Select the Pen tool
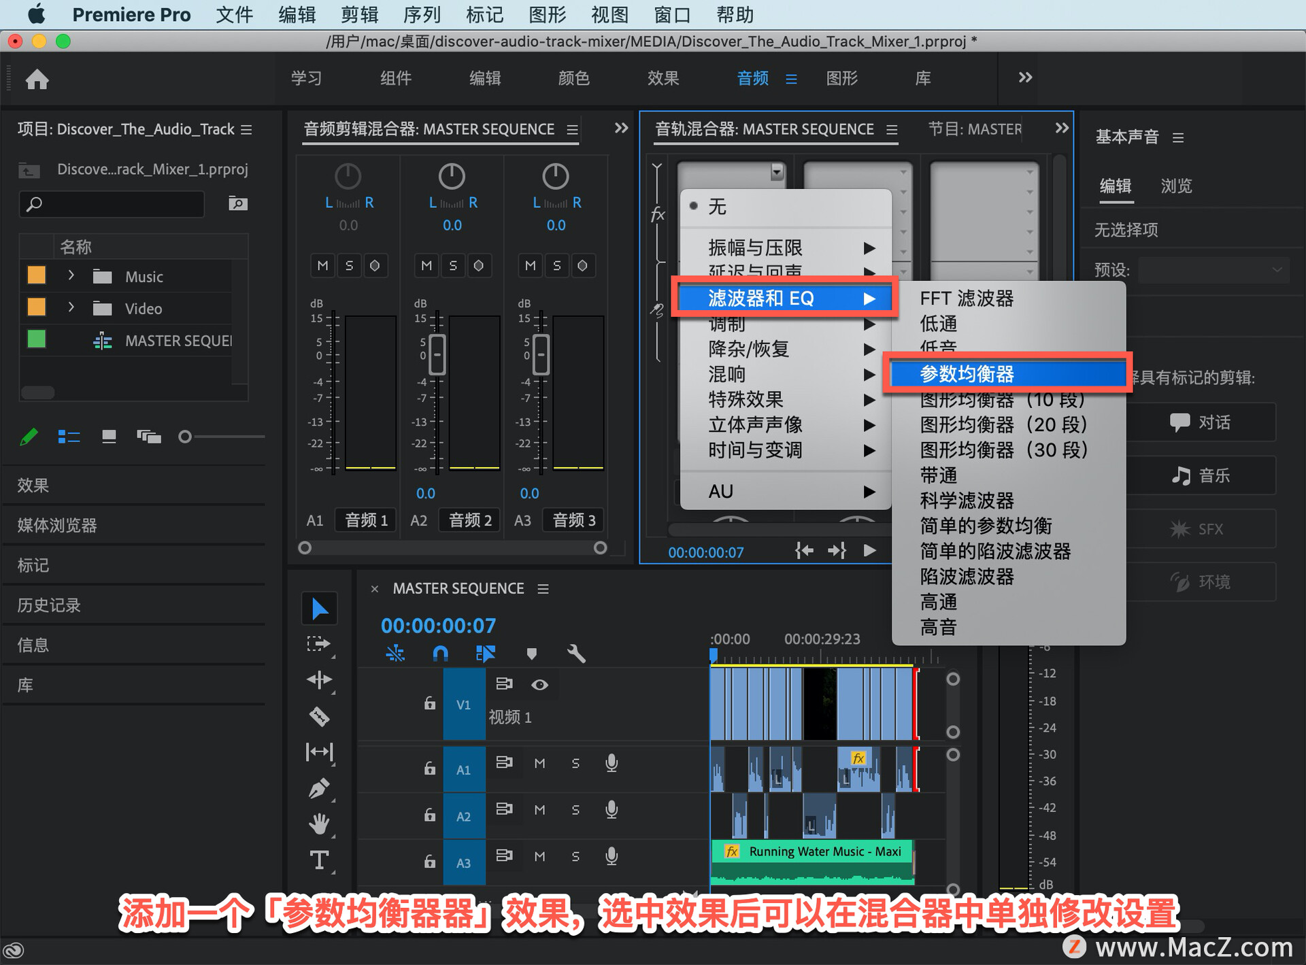The height and width of the screenshot is (965, 1306). 319,788
